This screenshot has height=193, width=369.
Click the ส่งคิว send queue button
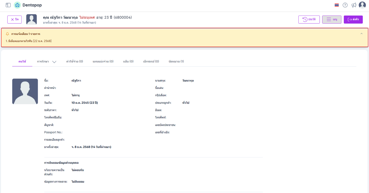pyautogui.click(x=353, y=19)
